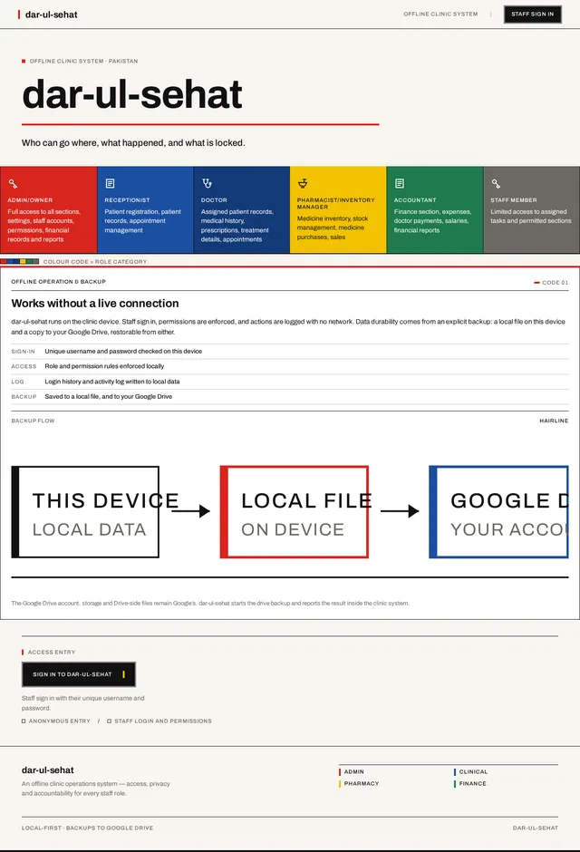The width and height of the screenshot is (580, 852).
Task: Select the stethoscope icon on Doctor card
Action: (207, 183)
